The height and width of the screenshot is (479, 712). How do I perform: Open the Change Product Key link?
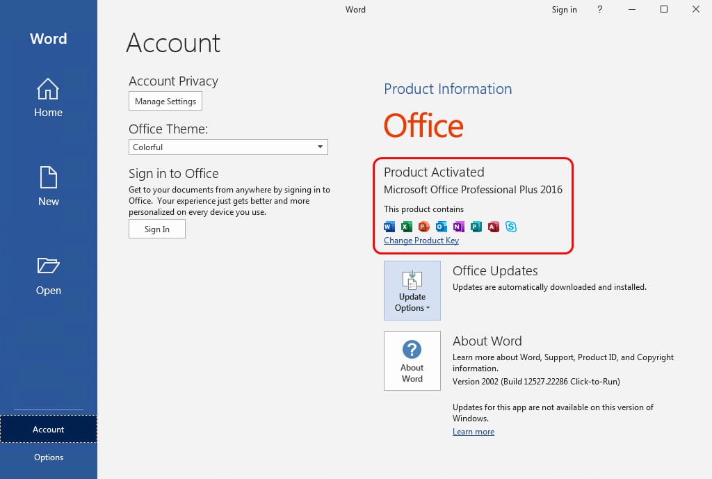(421, 240)
